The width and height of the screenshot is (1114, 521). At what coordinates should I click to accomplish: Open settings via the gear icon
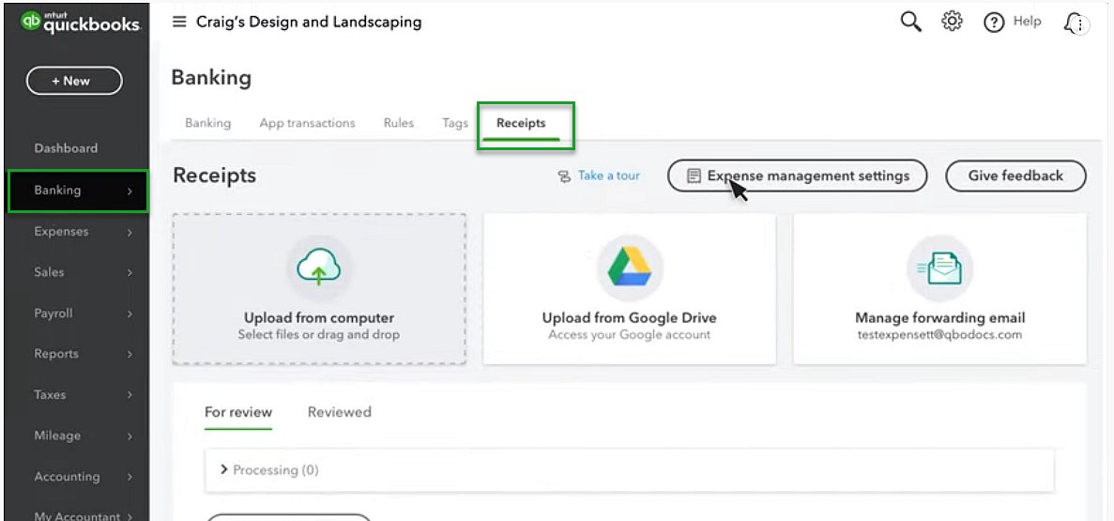(x=952, y=22)
